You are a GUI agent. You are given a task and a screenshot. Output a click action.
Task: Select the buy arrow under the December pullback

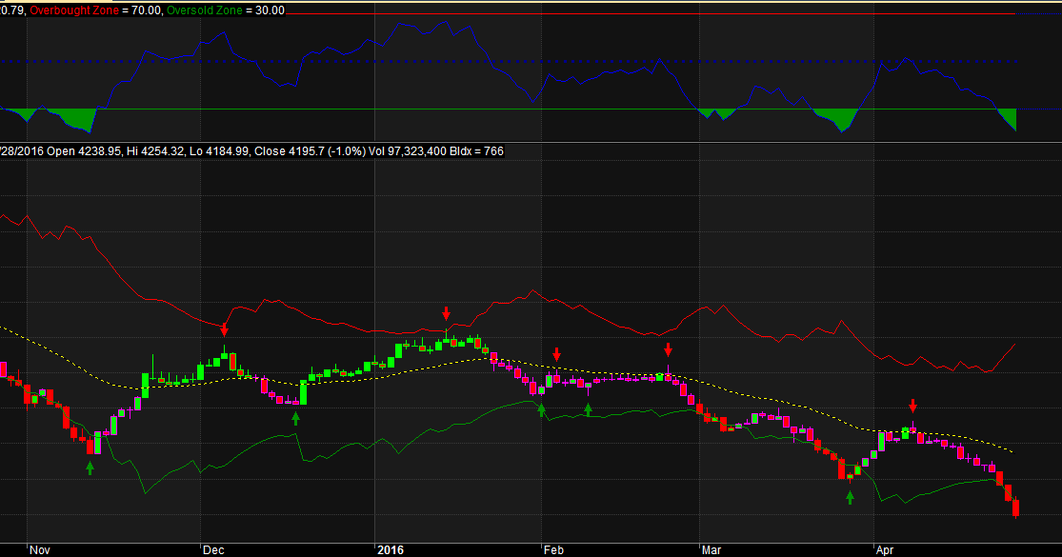(x=296, y=419)
